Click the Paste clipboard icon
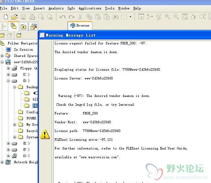This screenshot has width=211, height=183. click(x=98, y=17)
